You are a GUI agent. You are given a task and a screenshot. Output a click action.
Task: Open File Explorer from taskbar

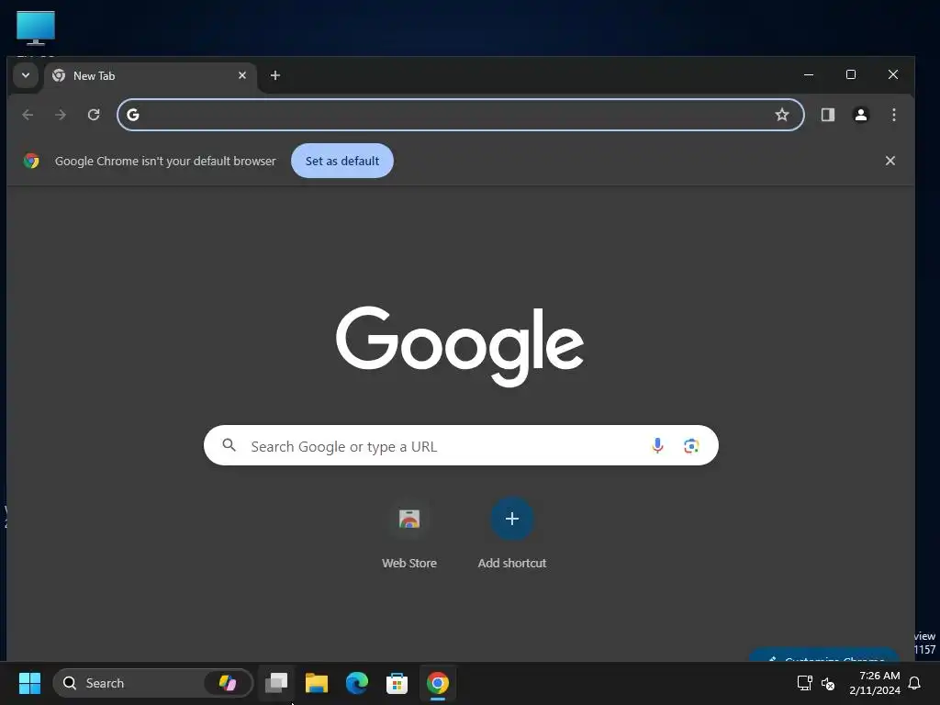coord(317,683)
